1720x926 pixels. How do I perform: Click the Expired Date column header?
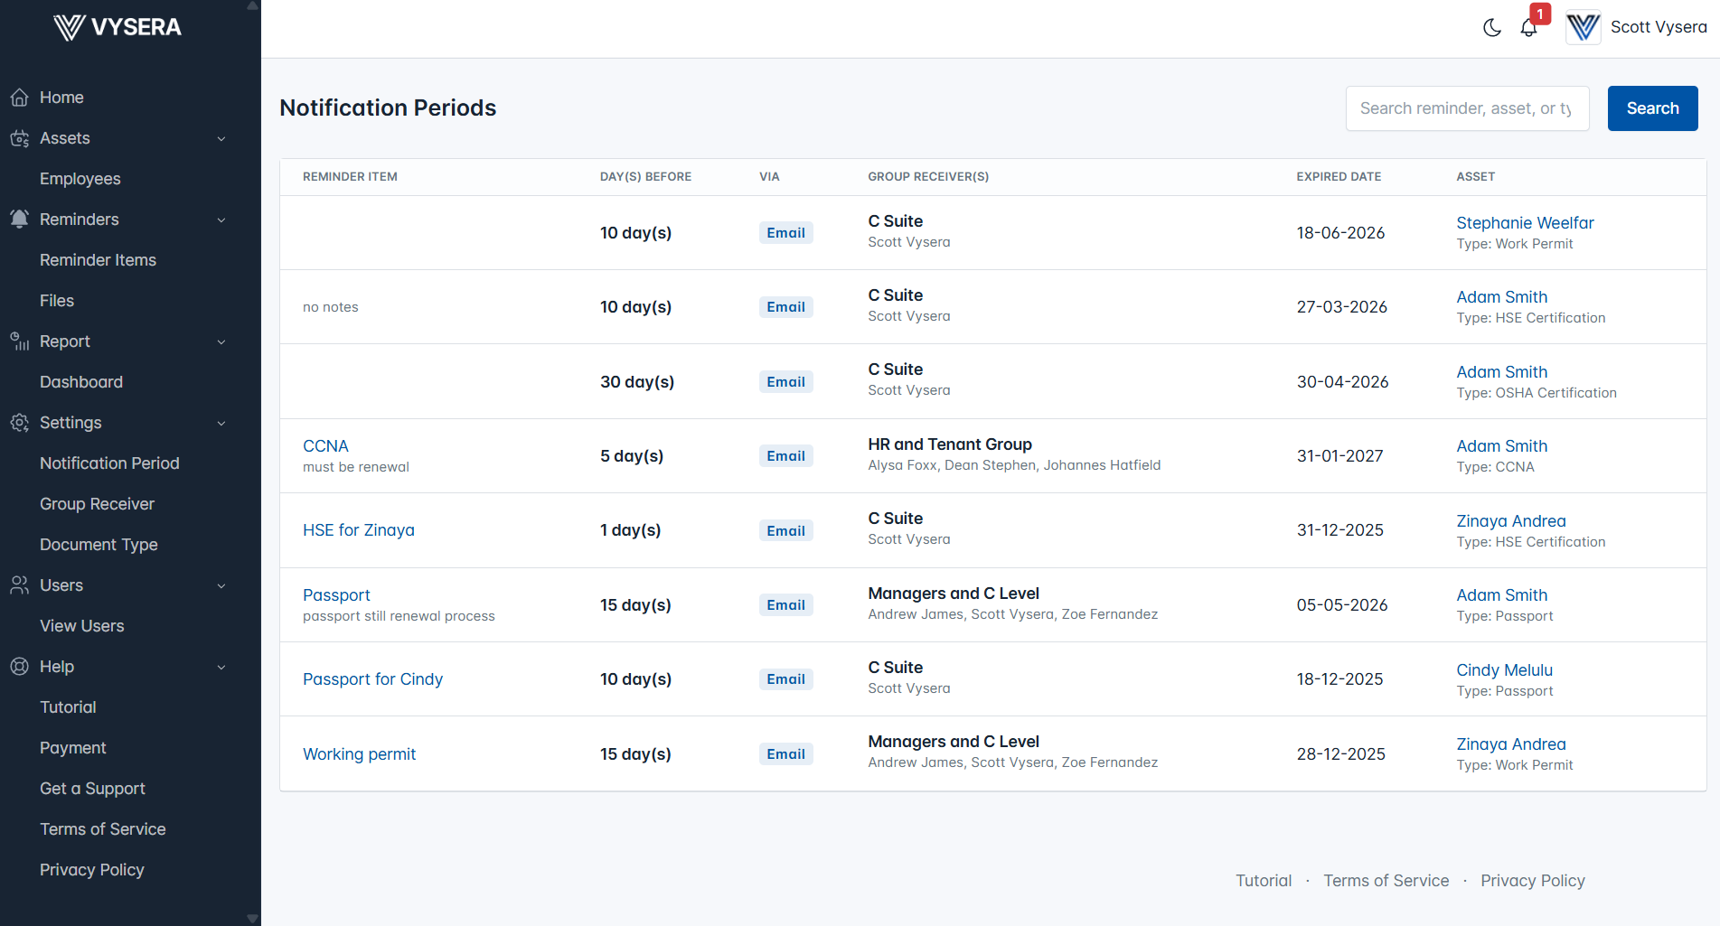click(x=1339, y=177)
